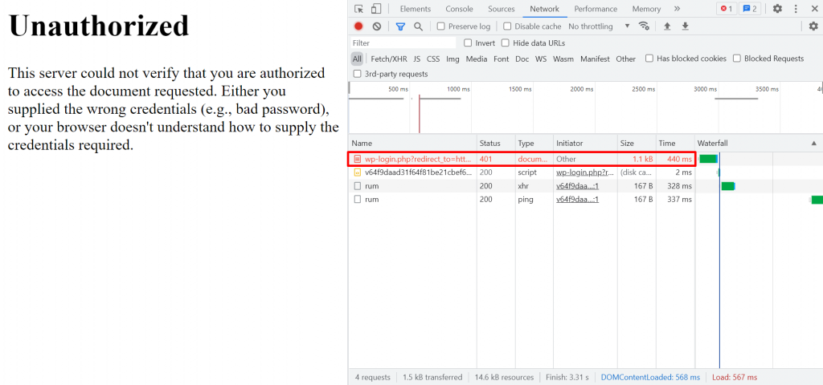This screenshot has height=385, width=823.
Task: Enable the Preserve log checkbox
Action: tap(441, 26)
